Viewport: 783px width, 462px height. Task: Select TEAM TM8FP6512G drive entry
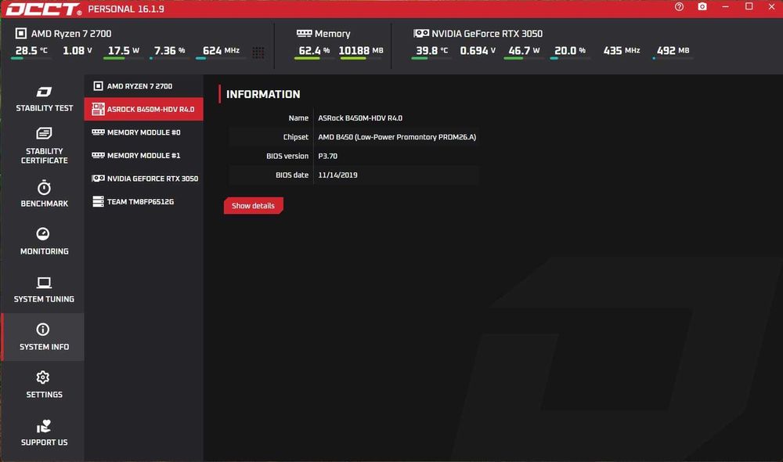click(144, 202)
